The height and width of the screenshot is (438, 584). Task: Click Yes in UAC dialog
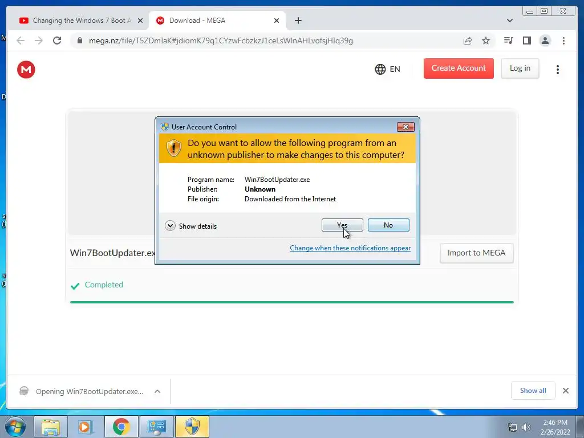coord(342,225)
